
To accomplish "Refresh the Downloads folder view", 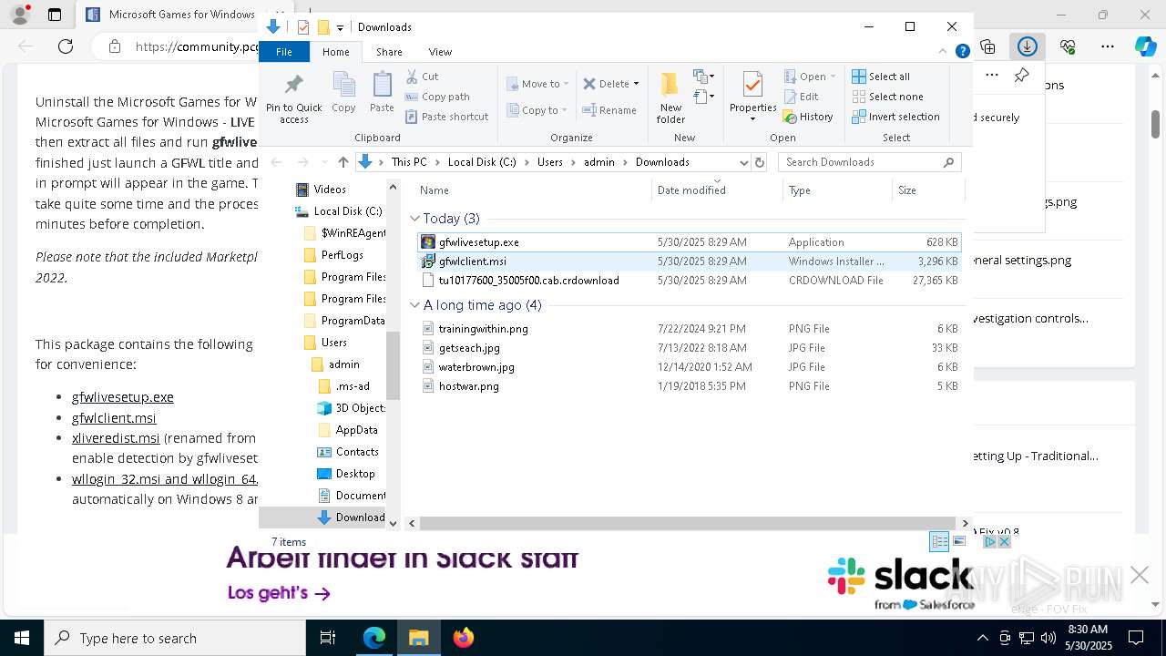I will point(760,162).
